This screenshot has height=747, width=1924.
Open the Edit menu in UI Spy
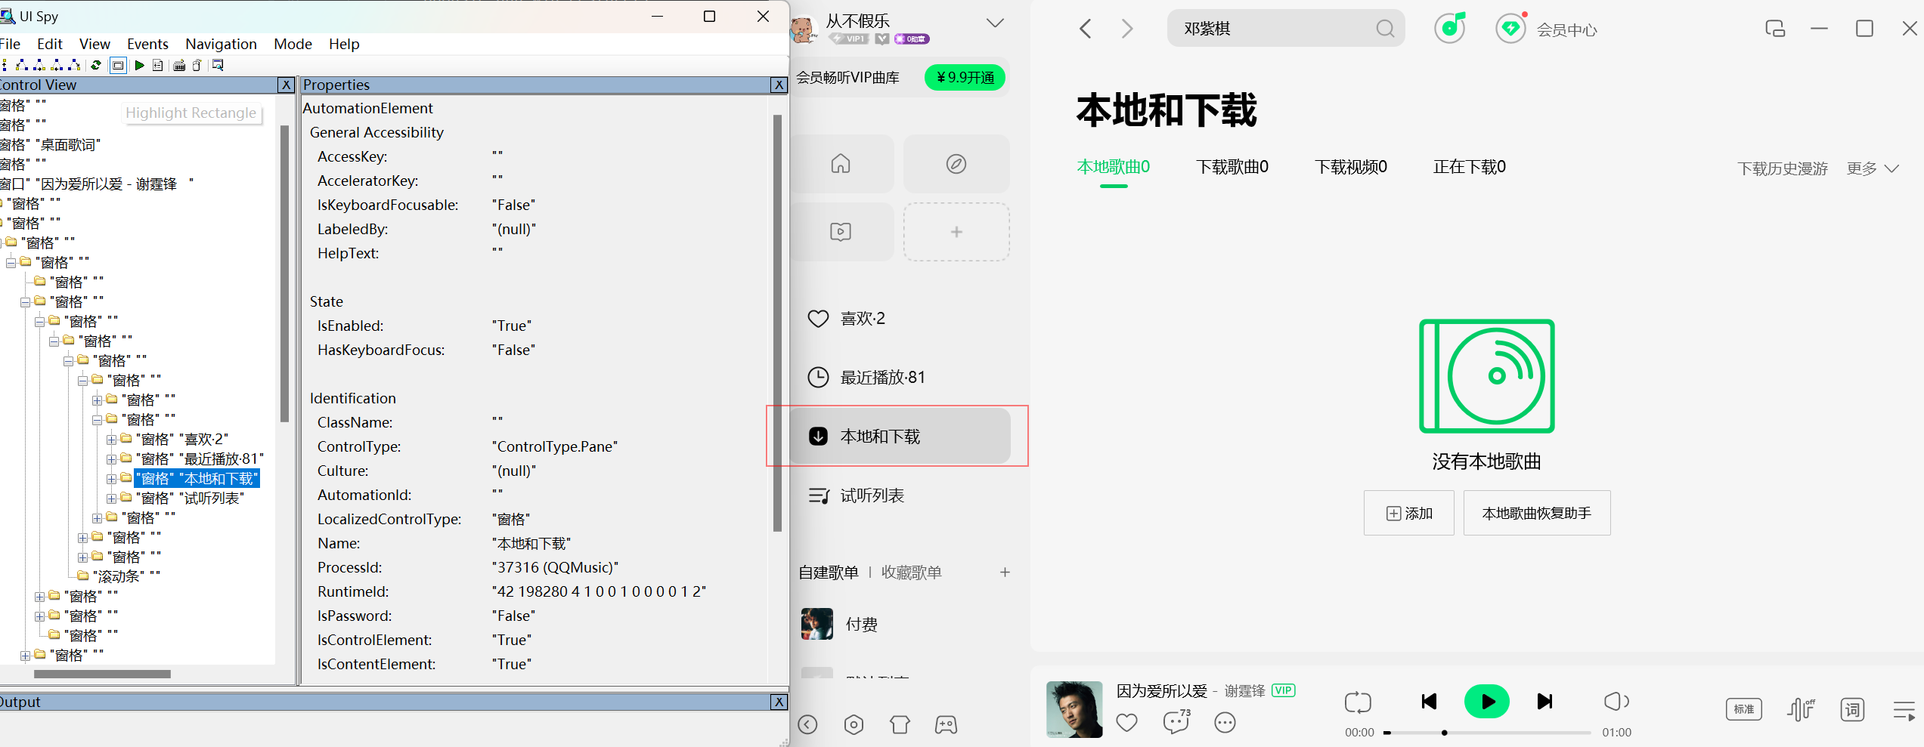(x=50, y=44)
